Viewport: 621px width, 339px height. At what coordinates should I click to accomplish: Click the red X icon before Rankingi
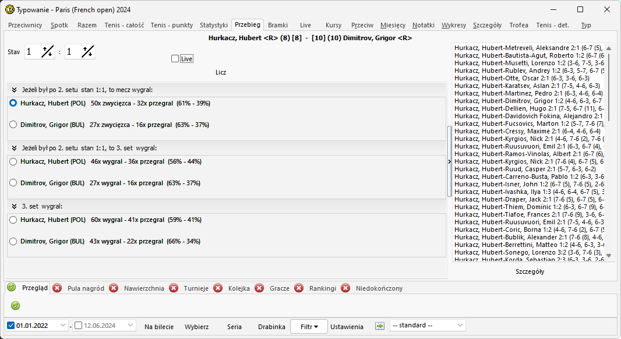pyautogui.click(x=299, y=288)
